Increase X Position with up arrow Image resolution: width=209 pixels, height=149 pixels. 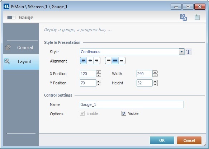coord(99,72)
